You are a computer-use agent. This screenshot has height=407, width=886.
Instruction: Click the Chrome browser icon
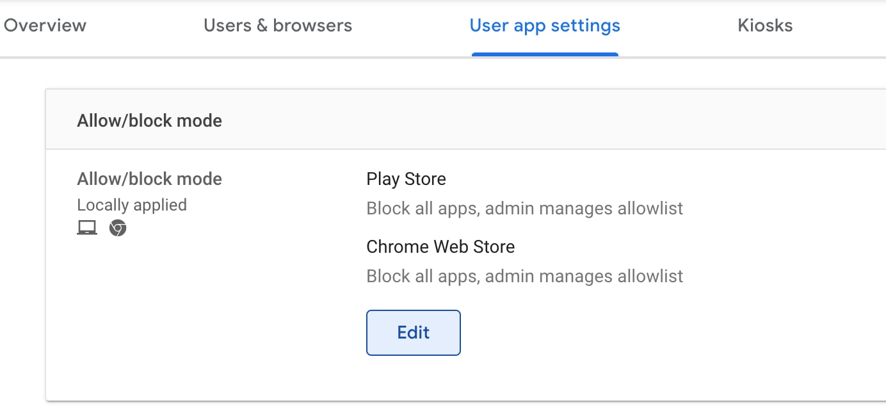click(x=118, y=228)
